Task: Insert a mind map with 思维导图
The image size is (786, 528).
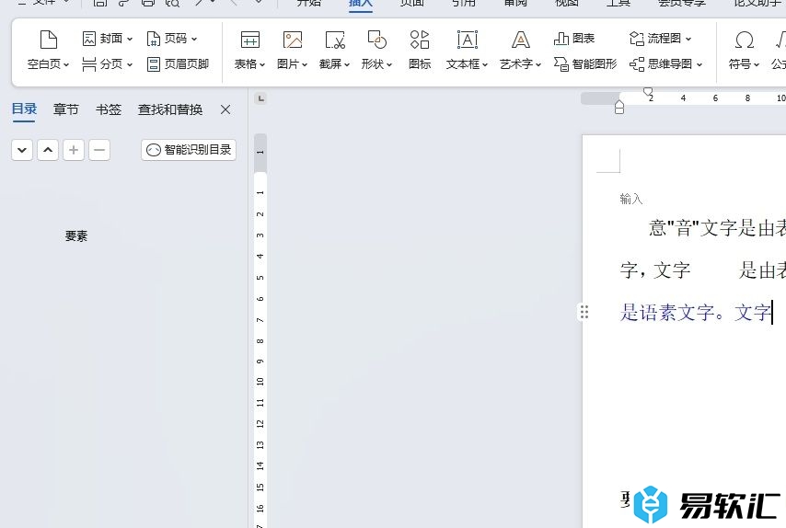Action: tap(665, 64)
